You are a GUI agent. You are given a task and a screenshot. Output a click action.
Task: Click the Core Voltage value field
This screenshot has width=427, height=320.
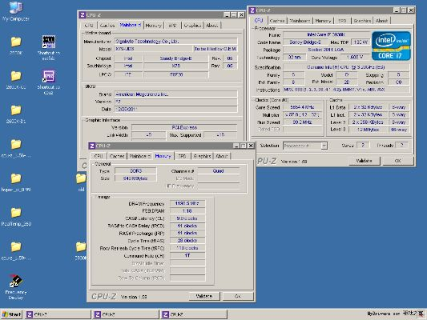pos(355,58)
